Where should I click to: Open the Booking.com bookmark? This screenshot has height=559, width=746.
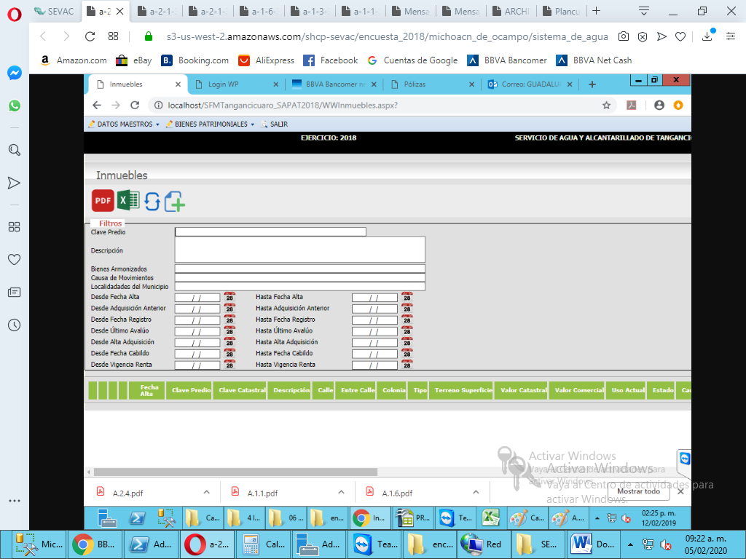pyautogui.click(x=195, y=60)
